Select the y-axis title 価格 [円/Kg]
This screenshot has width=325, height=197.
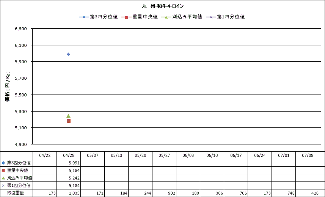(x=8, y=87)
